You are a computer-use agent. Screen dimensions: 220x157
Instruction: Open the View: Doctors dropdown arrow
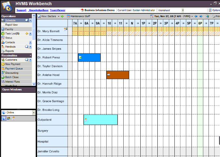pos(58,16)
